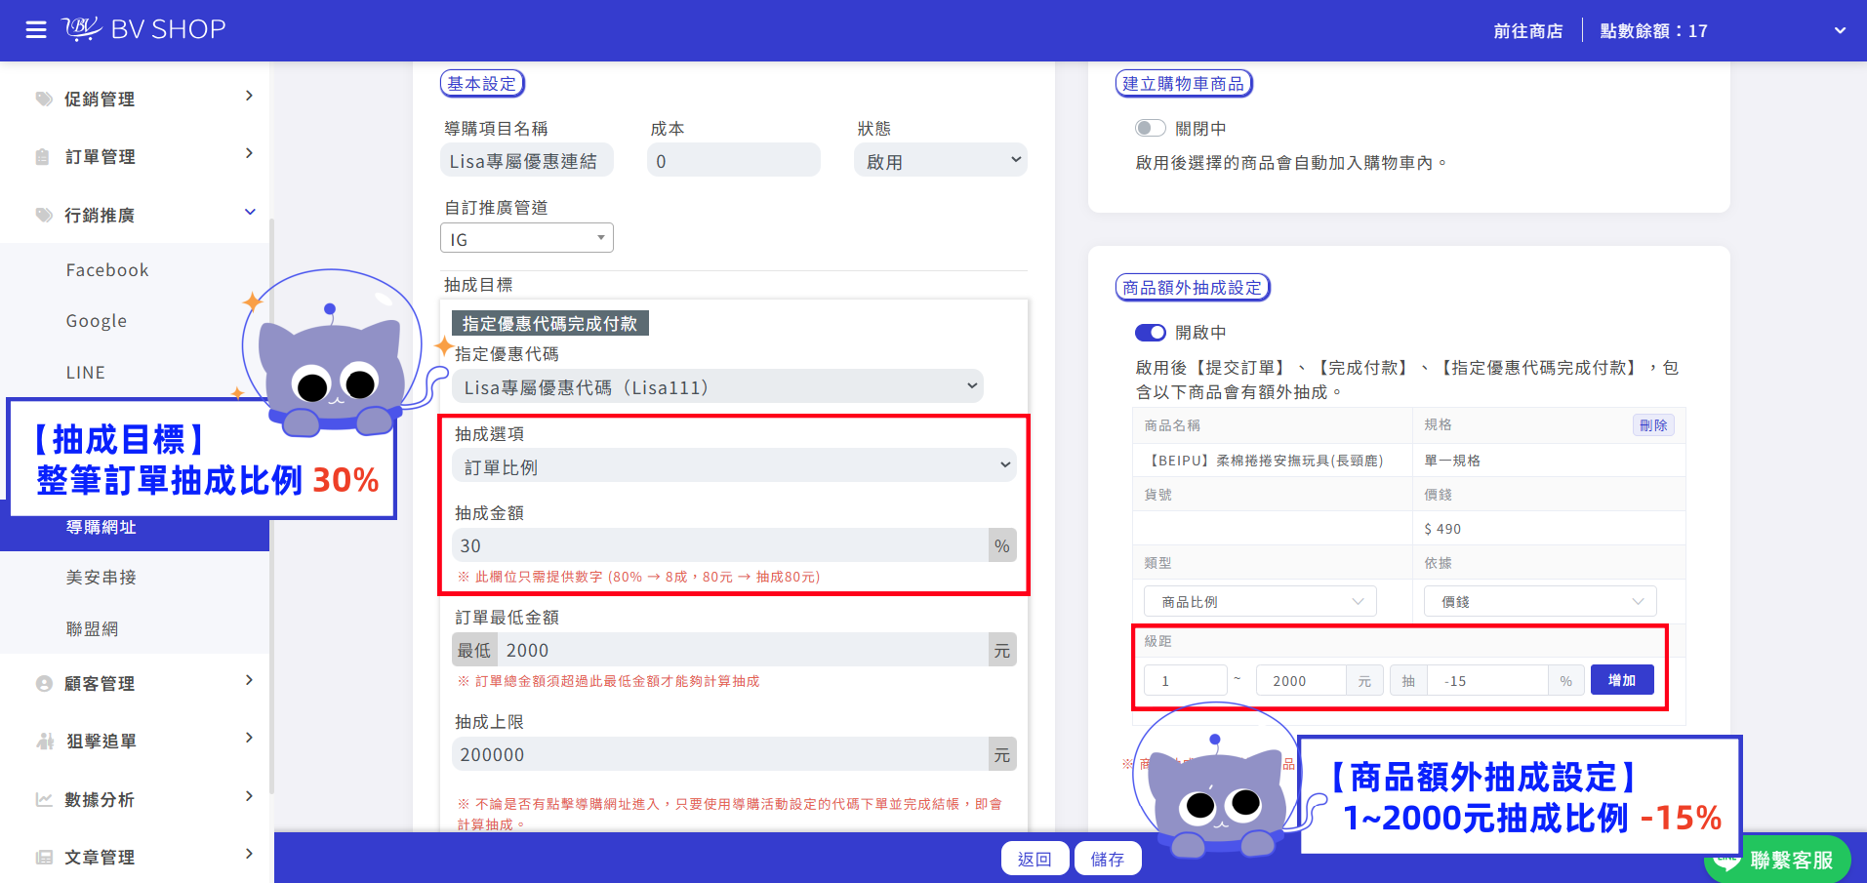Open the hamburger menu icon

[36, 30]
